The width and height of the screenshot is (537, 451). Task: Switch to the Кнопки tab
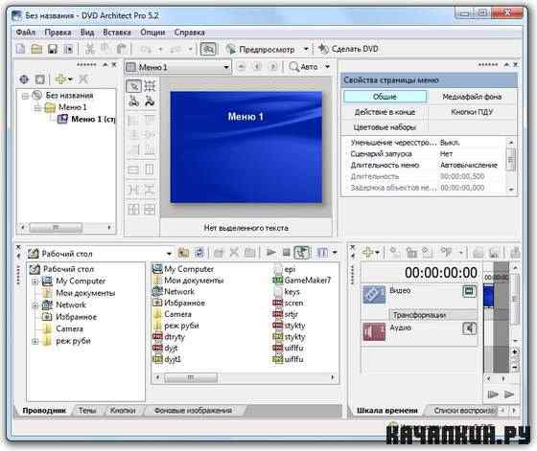pos(123,411)
